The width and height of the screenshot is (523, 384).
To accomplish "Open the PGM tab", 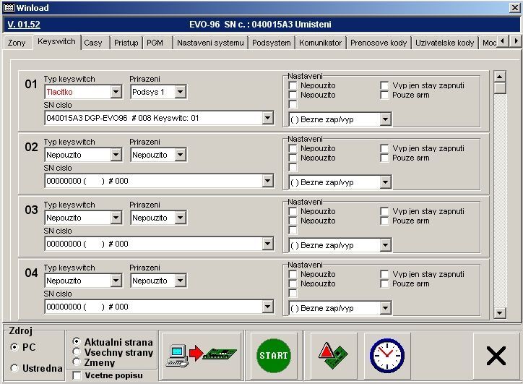I will coord(155,43).
